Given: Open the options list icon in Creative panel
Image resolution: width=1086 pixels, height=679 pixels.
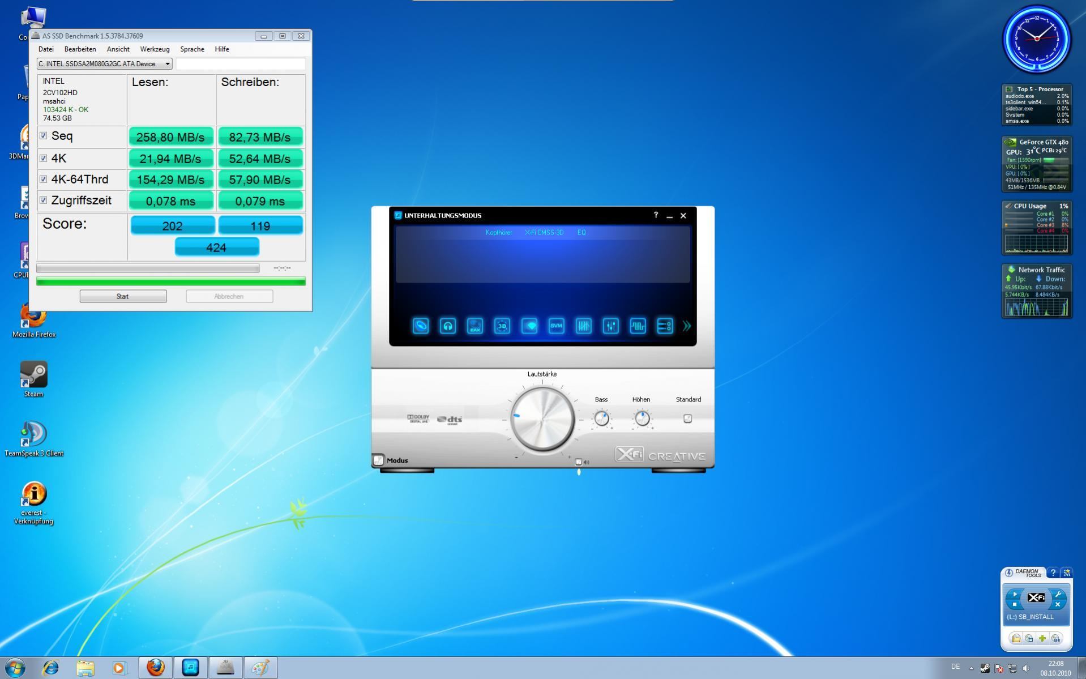Looking at the screenshot, I should click(665, 326).
